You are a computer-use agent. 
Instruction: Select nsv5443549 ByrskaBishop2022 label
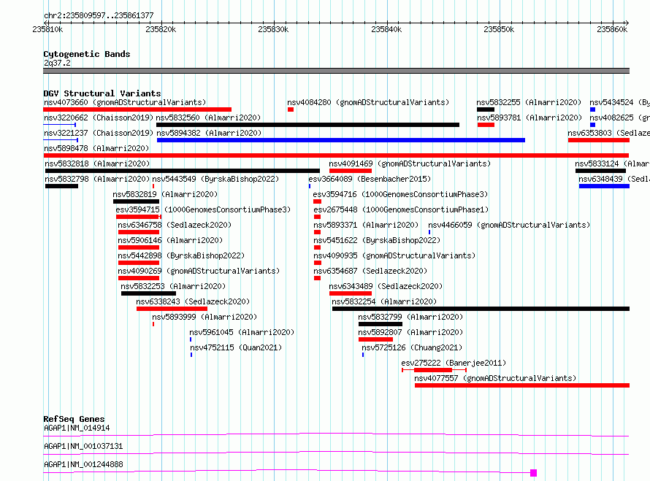pos(215,179)
